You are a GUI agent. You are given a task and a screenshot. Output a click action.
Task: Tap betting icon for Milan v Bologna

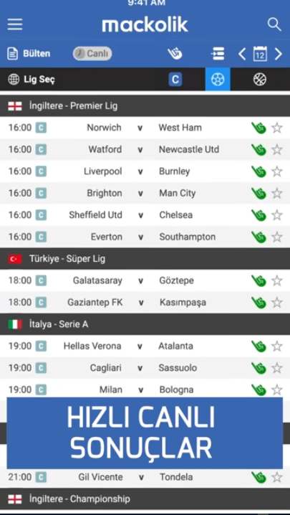[x=258, y=390]
